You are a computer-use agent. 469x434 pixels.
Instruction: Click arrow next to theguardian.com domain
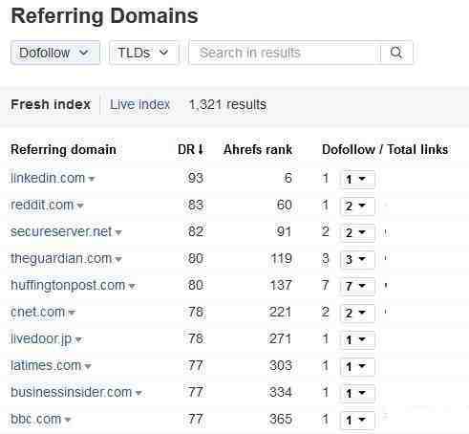point(118,259)
